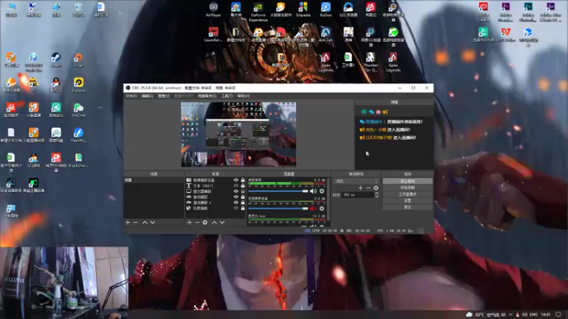Click Exit button in Controls panel
This screenshot has width=568, height=319.
click(x=408, y=207)
